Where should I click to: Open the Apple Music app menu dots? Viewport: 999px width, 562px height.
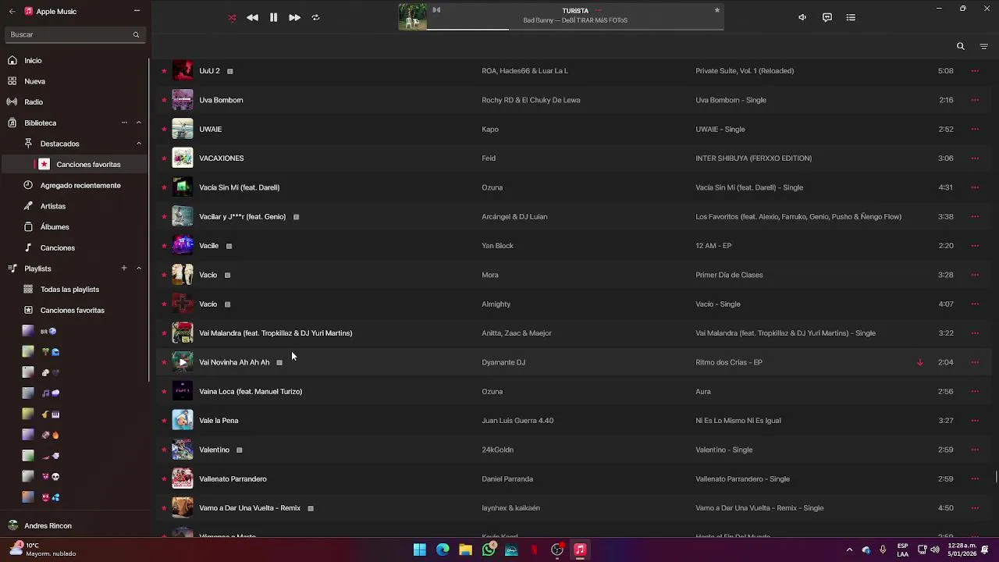137,11
